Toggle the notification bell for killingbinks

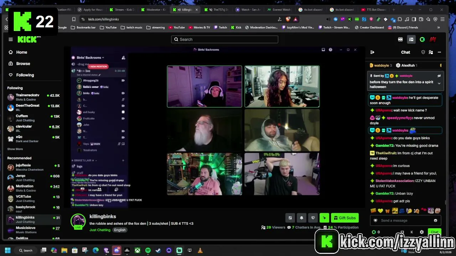pos(301,218)
